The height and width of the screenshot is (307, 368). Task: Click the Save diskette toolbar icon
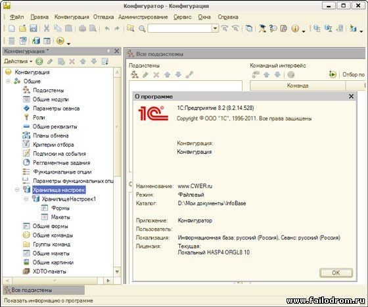click(x=34, y=28)
